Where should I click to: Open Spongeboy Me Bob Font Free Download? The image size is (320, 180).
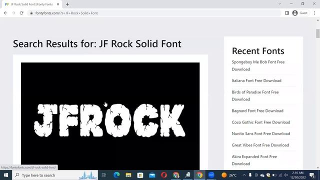[x=258, y=65]
